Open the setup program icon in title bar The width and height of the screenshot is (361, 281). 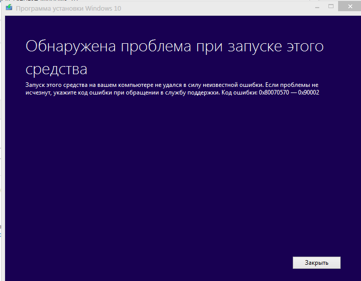click(x=9, y=8)
